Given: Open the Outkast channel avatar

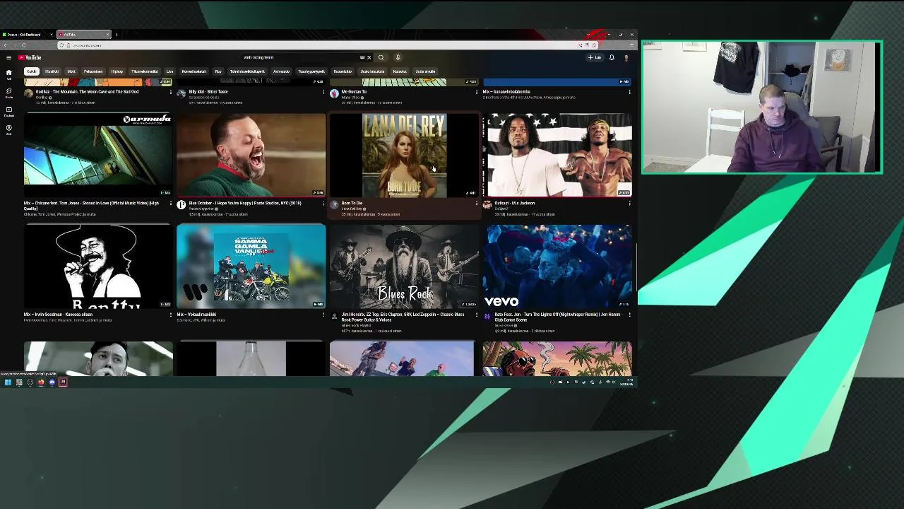Looking at the screenshot, I should click(x=487, y=205).
